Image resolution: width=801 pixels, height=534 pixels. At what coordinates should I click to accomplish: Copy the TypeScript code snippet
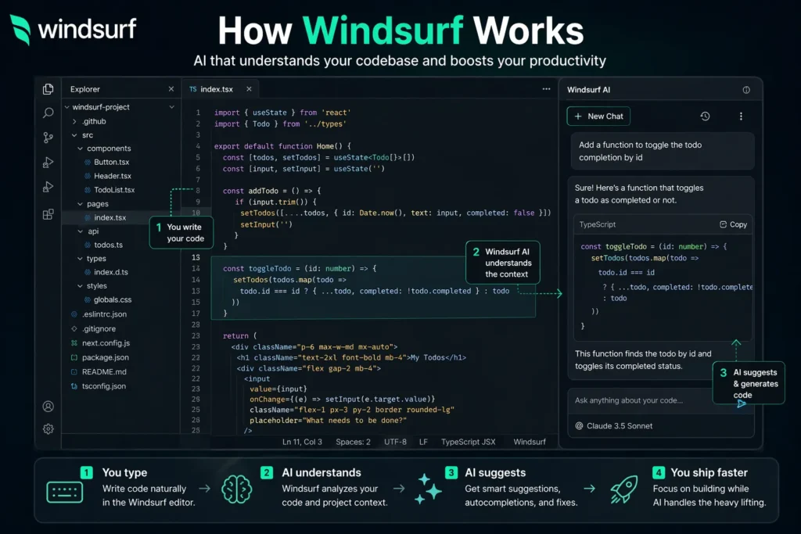[733, 224]
